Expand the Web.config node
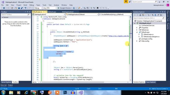Image resolution: width=170 pixels, height=95 pixels. pos(137,41)
